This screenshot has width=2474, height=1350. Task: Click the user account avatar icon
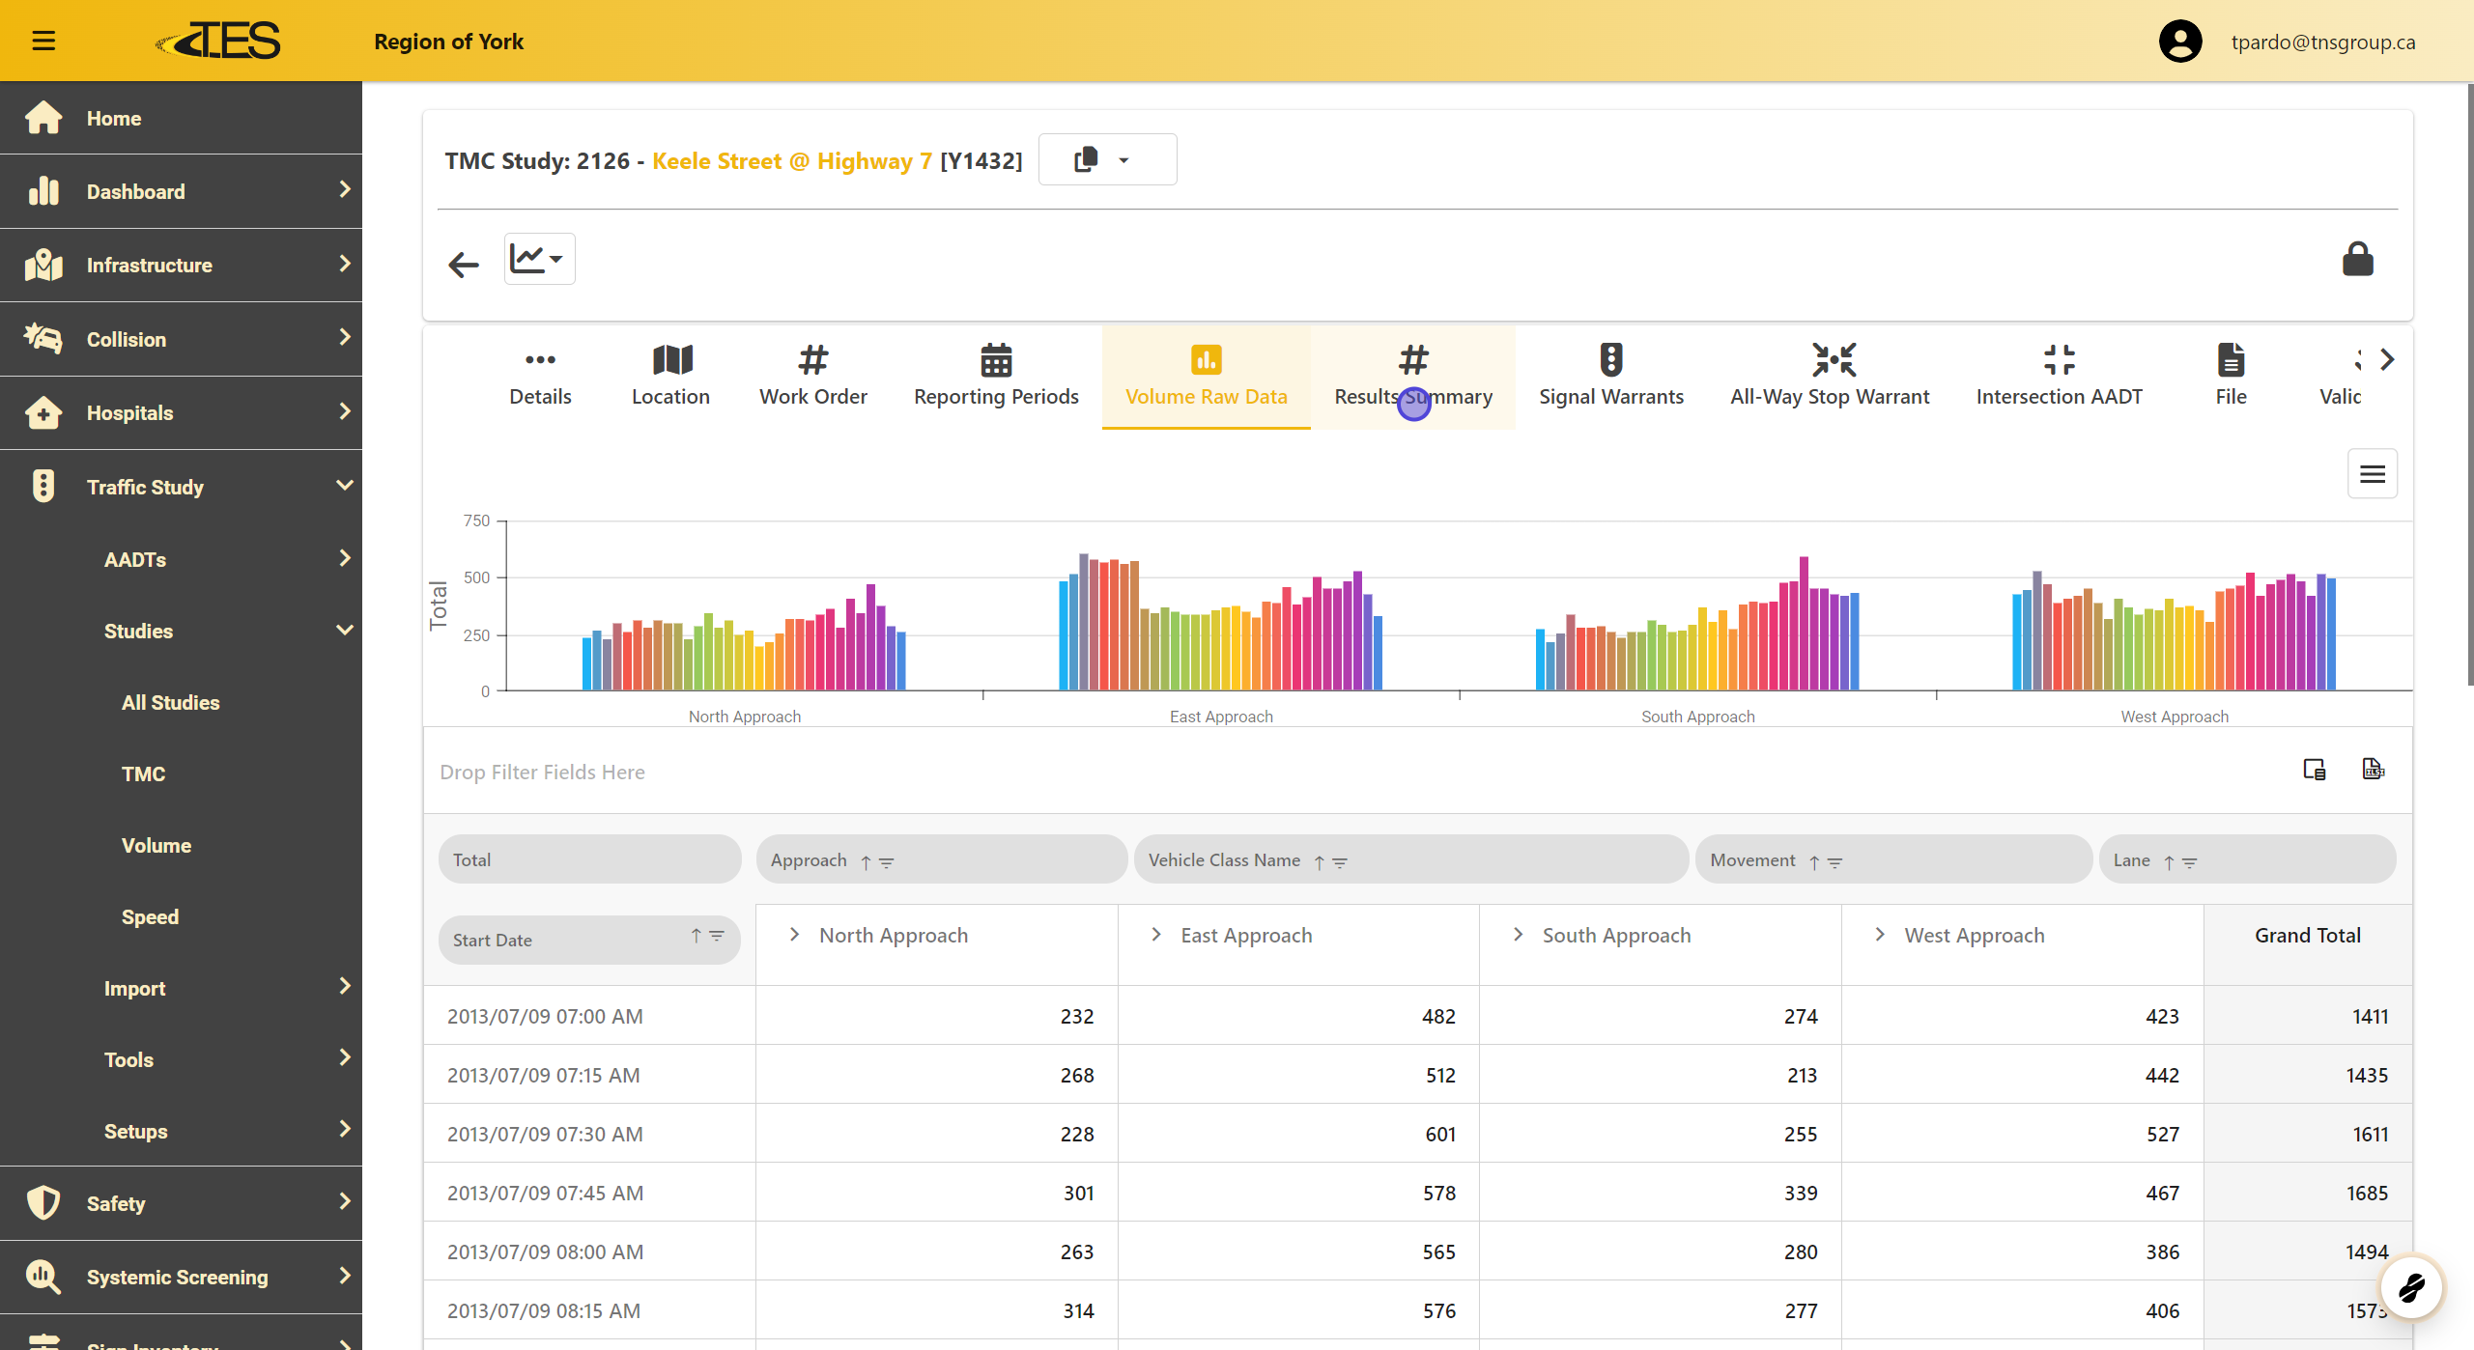point(2179,42)
